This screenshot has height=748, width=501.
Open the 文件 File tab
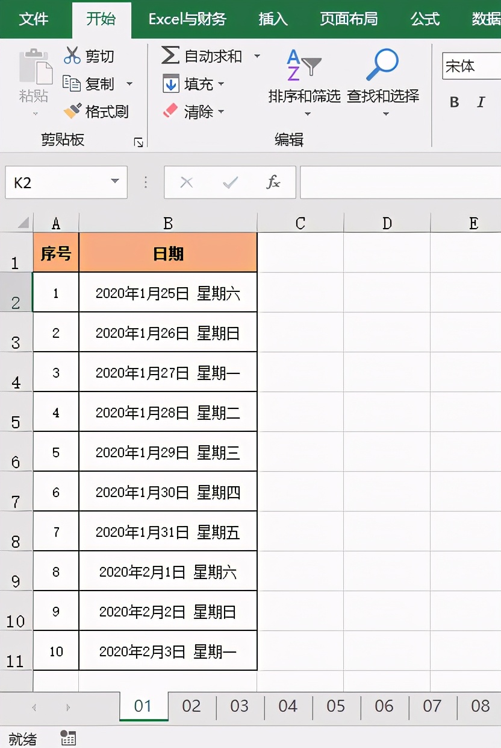click(34, 19)
